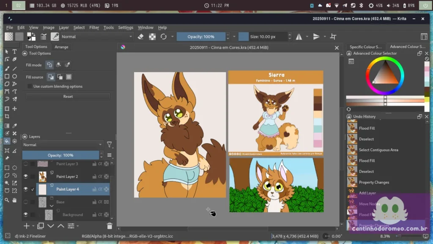Toggle lock on Paint Layer 2

(x=94, y=177)
